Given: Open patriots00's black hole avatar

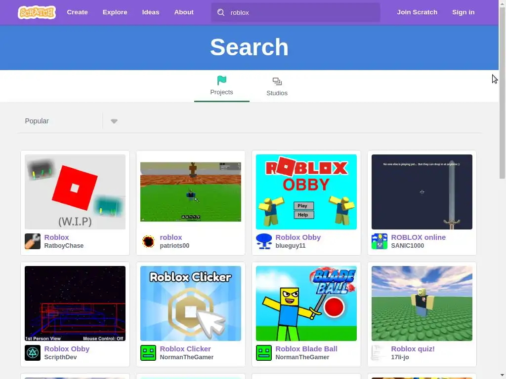Looking at the screenshot, I should [x=148, y=241].
